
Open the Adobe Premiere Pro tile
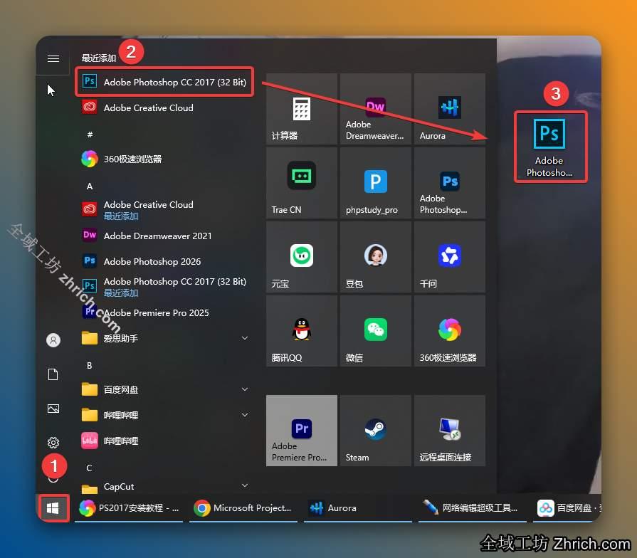click(302, 431)
